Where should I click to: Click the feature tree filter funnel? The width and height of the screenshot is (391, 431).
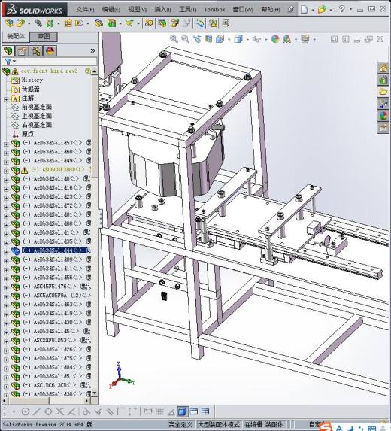pyautogui.click(x=8, y=62)
